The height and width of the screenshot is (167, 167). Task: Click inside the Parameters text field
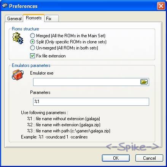tap(91, 102)
